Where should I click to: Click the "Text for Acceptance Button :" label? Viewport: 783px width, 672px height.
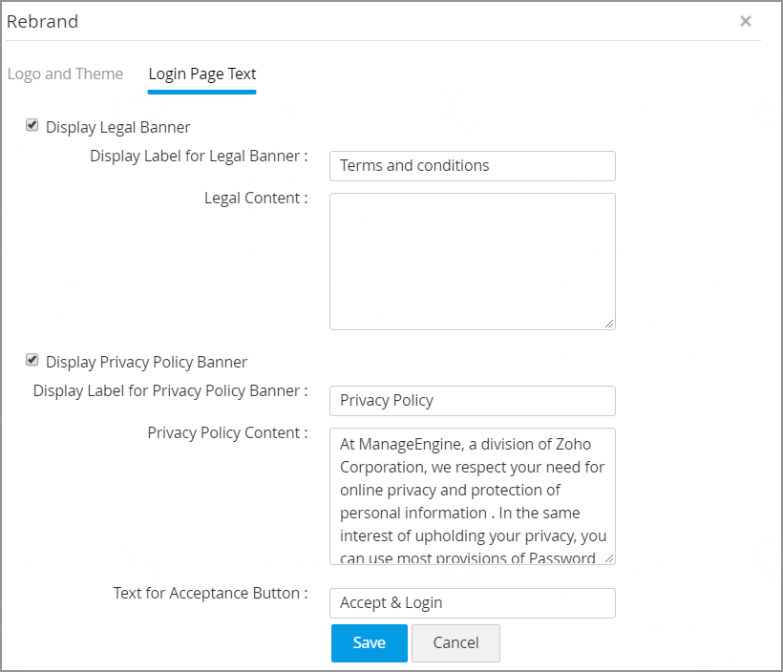pyautogui.click(x=210, y=593)
